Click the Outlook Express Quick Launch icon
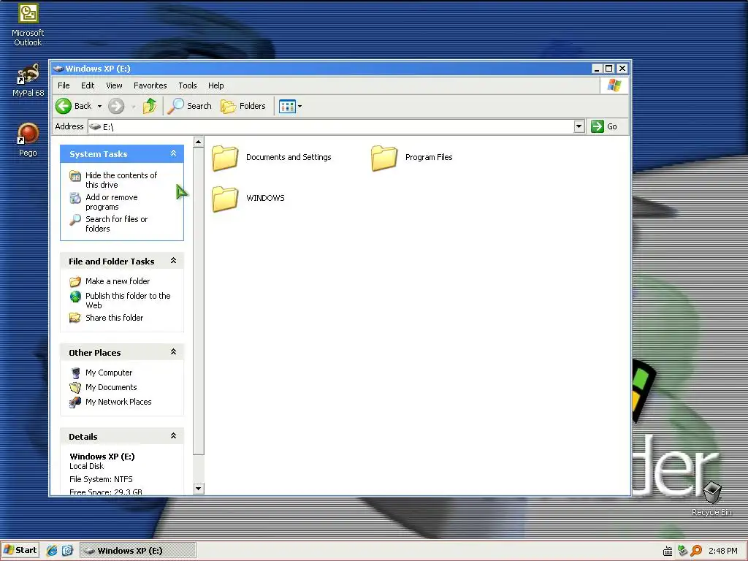748x561 pixels. (x=67, y=551)
